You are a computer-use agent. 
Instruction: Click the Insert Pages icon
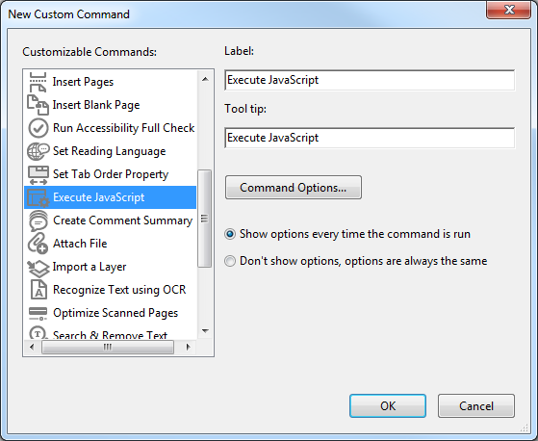point(38,82)
